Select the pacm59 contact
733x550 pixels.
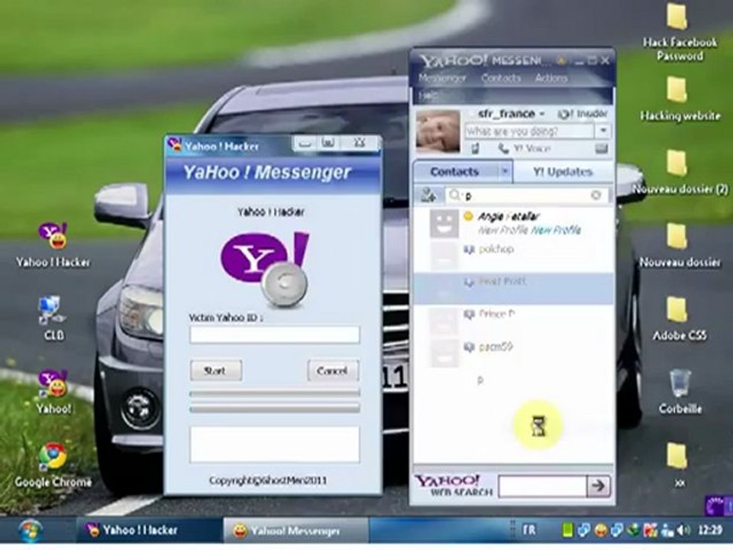tap(513, 353)
